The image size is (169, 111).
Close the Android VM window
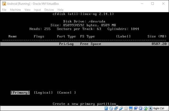(163, 4)
